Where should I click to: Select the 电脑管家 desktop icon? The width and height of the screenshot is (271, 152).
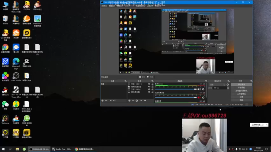(x=5, y=63)
